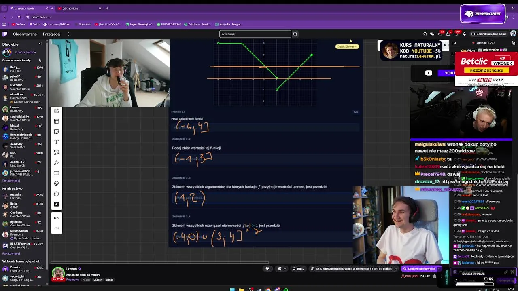Expand the browser tab search dropdown
Image resolution: width=518 pixels, height=291 pixels.
[4, 8]
